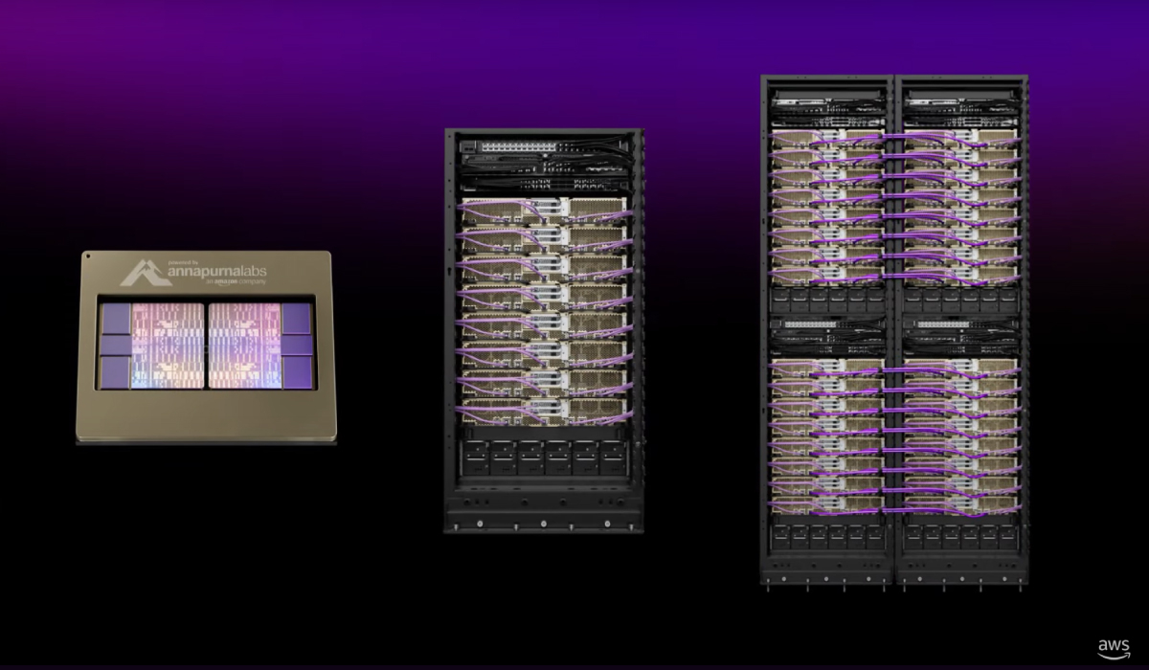The height and width of the screenshot is (670, 1149).
Task: Select the right silicon die on the chip
Action: coord(245,346)
